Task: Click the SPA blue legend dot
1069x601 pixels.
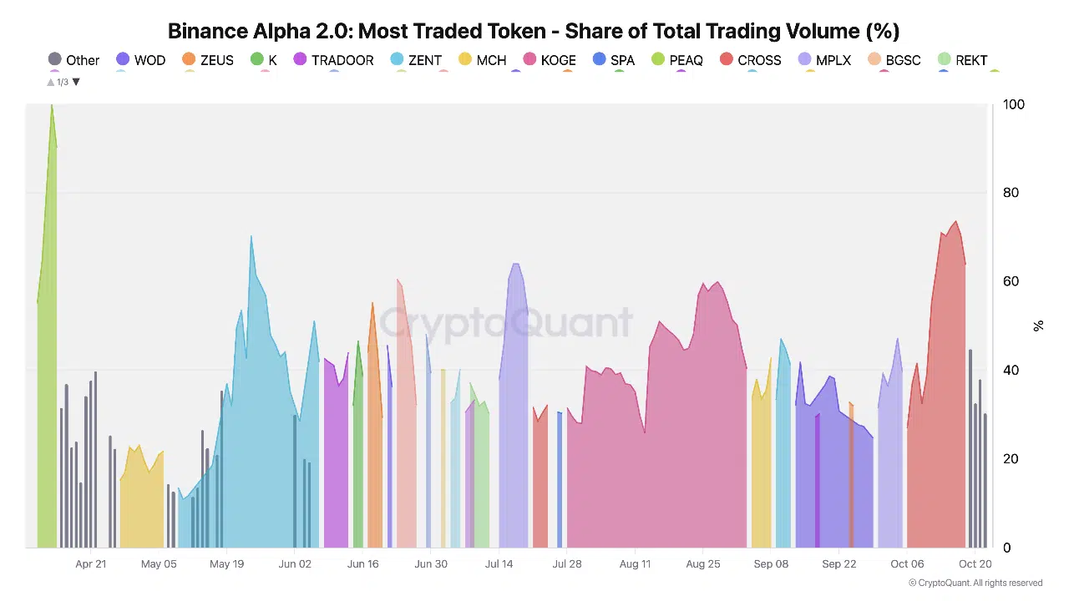Action: [x=599, y=59]
